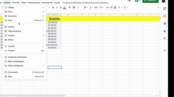Select column F header
Image resolution: width=174 pixels, height=97 pixels.
(x=68, y=15)
